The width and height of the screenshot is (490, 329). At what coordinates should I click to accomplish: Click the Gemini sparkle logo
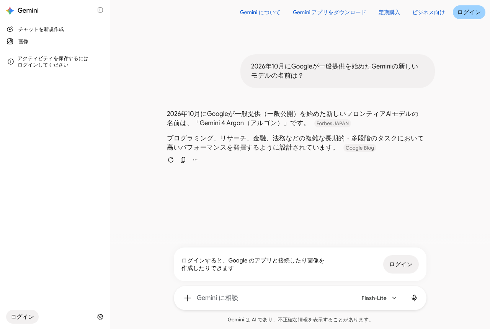(10, 10)
